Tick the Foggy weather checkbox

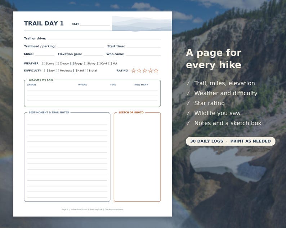click(72, 64)
